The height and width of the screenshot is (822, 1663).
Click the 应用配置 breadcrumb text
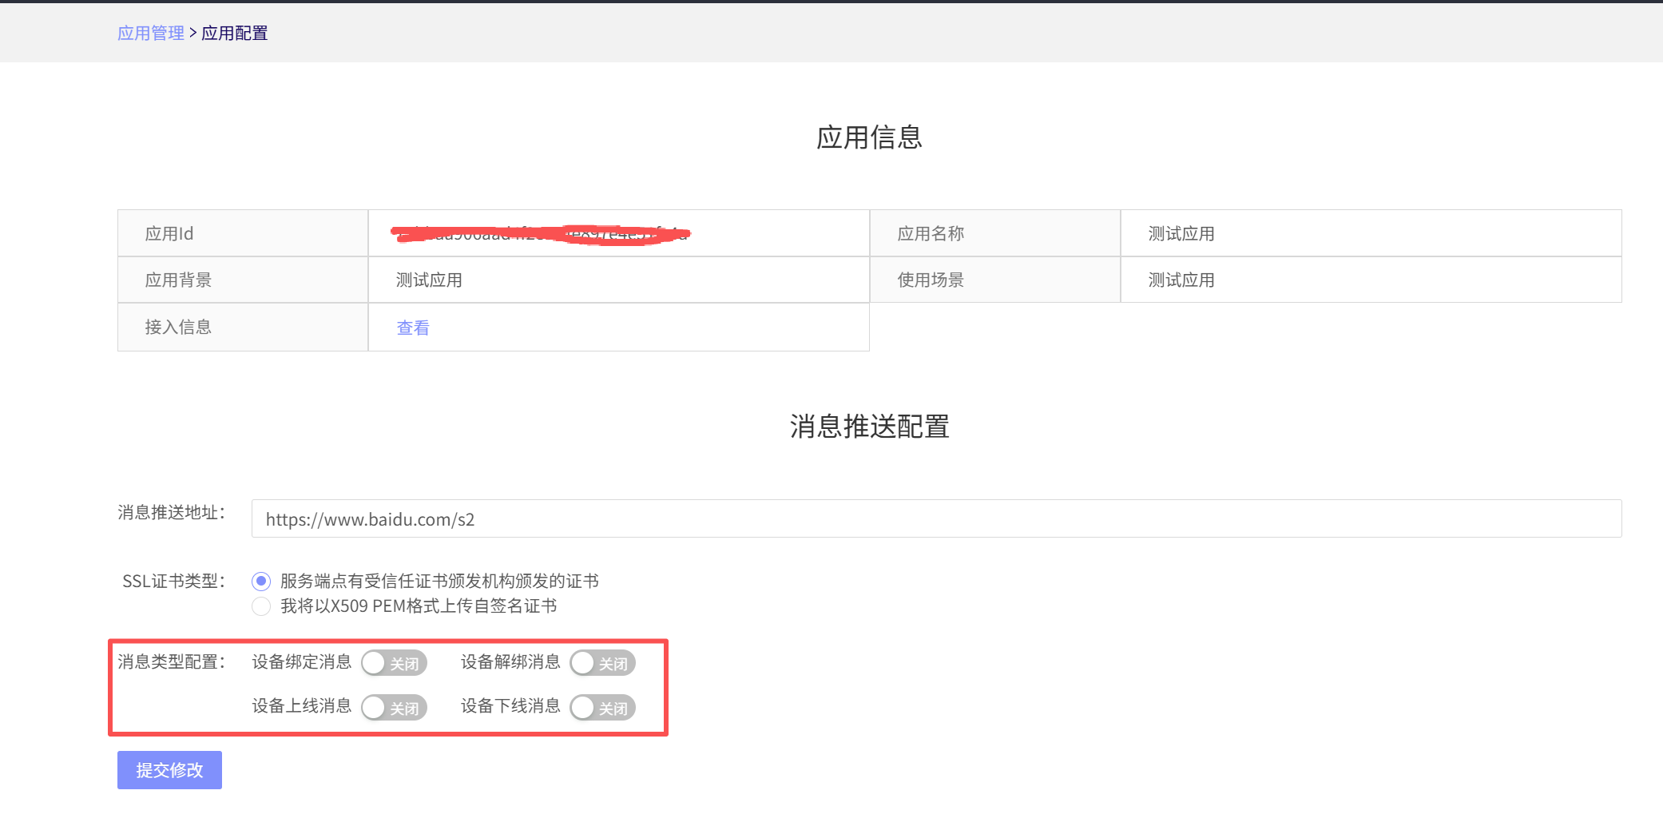pyautogui.click(x=235, y=33)
